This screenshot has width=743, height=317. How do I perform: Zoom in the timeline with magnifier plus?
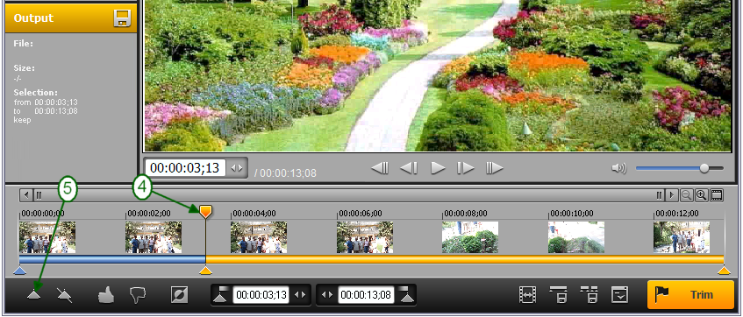coord(701,195)
